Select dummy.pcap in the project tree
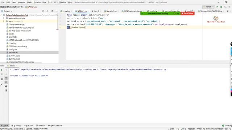 (x=14, y=59)
